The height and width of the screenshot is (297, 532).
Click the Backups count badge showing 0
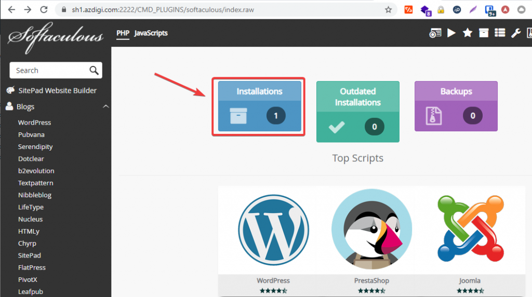473,116
